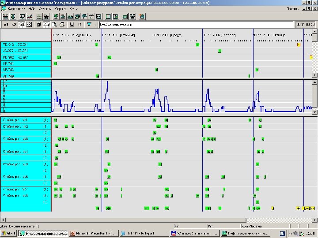Set timeline zoom to x4
Image resolution: width=318 pixels, height=238 pixels.
22,25
